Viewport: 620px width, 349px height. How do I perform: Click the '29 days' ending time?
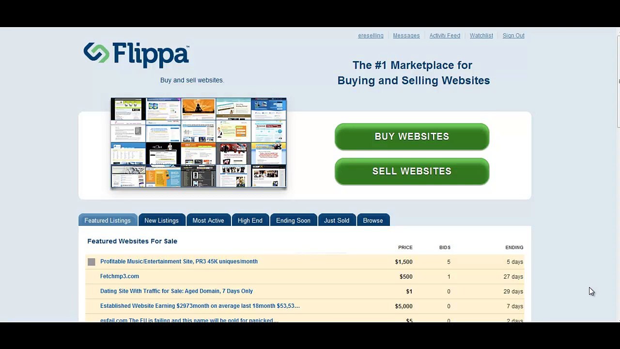[513, 291]
